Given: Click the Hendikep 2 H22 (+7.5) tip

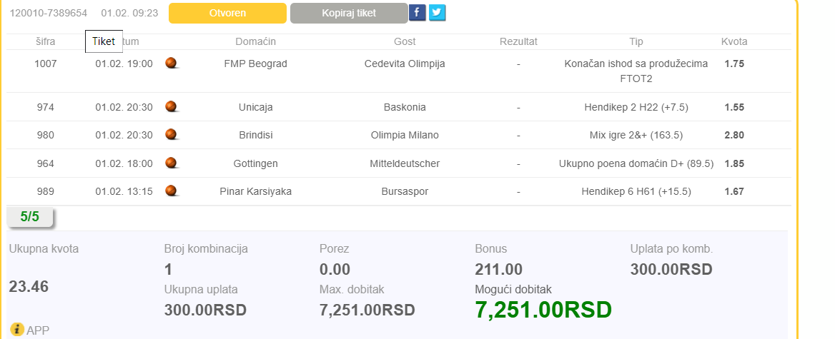Looking at the screenshot, I should point(636,107).
